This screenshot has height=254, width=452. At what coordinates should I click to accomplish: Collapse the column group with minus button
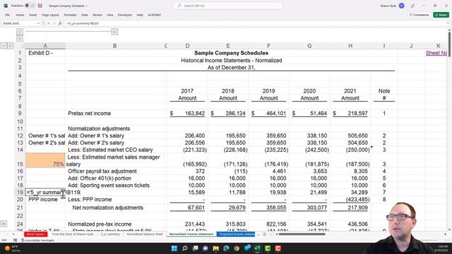[114, 32]
